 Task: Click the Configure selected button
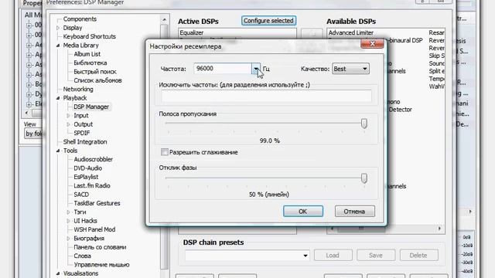268,21
